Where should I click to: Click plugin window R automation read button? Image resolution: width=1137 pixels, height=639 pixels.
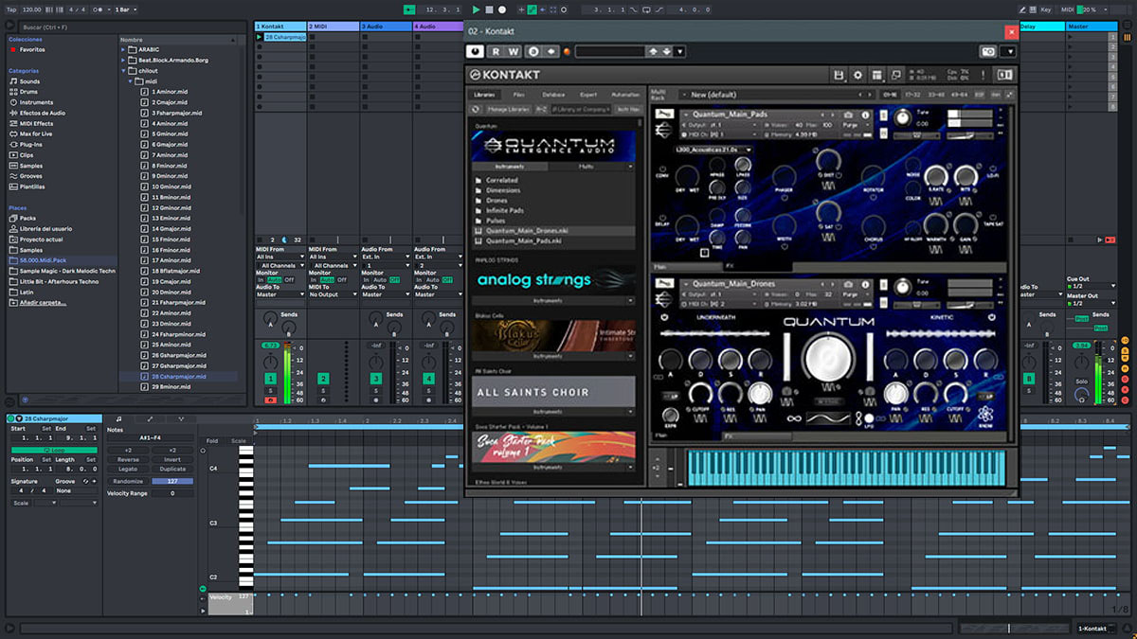click(497, 51)
